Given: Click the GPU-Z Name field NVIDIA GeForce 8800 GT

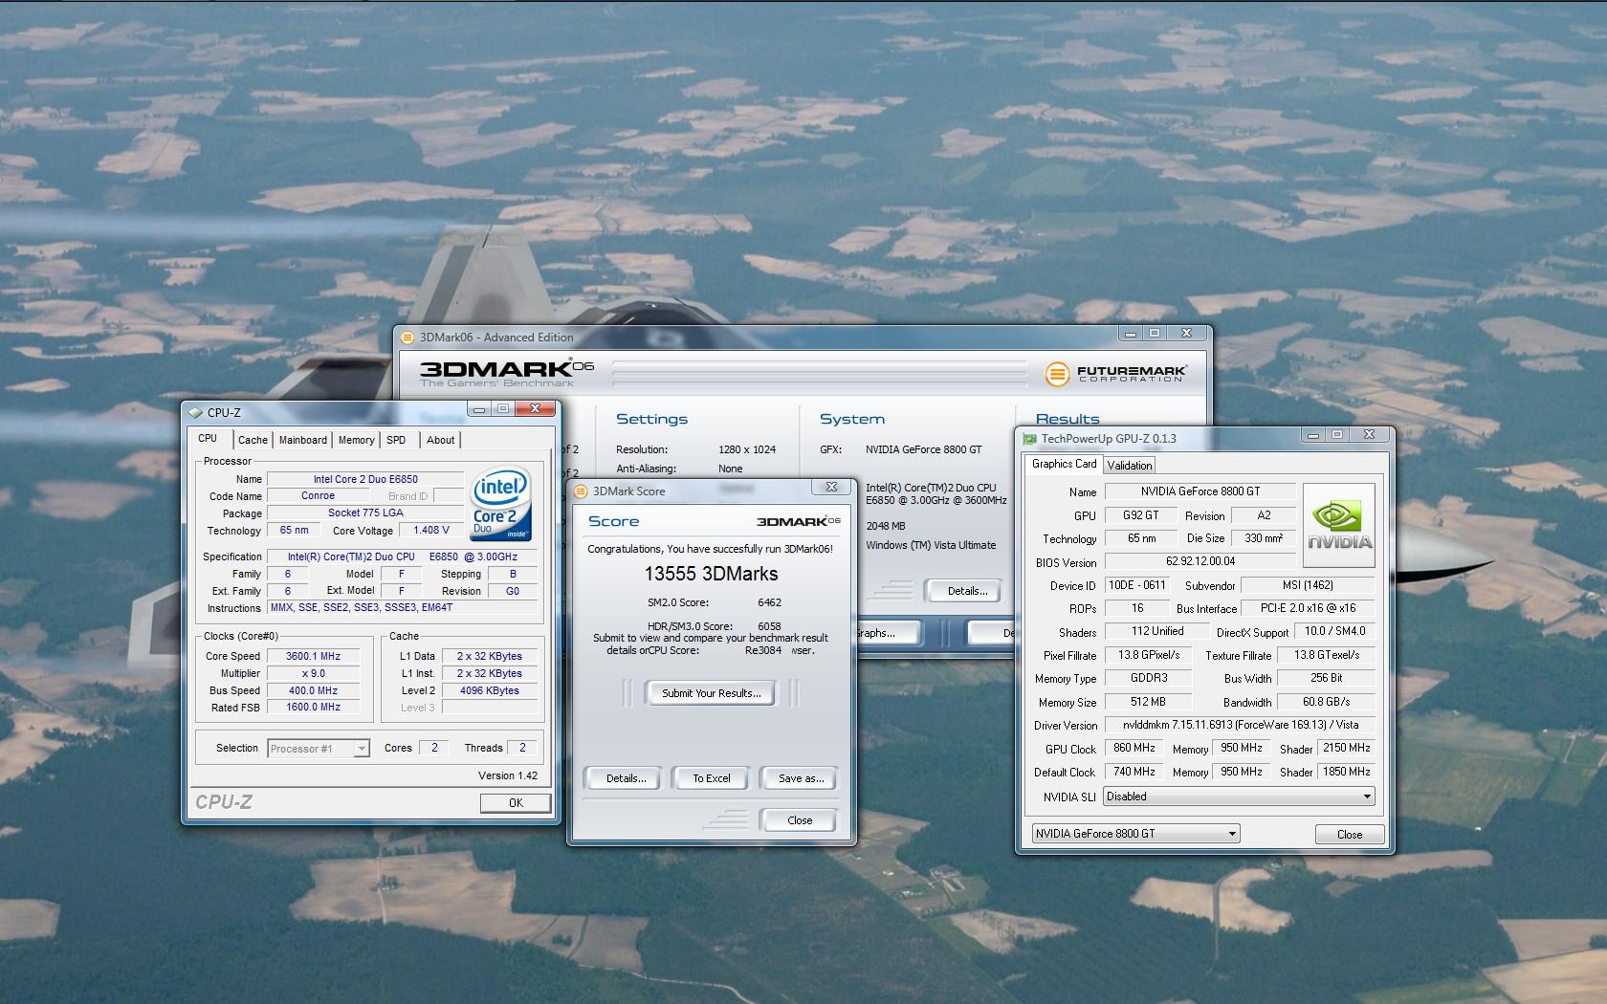Looking at the screenshot, I should 1200,491.
